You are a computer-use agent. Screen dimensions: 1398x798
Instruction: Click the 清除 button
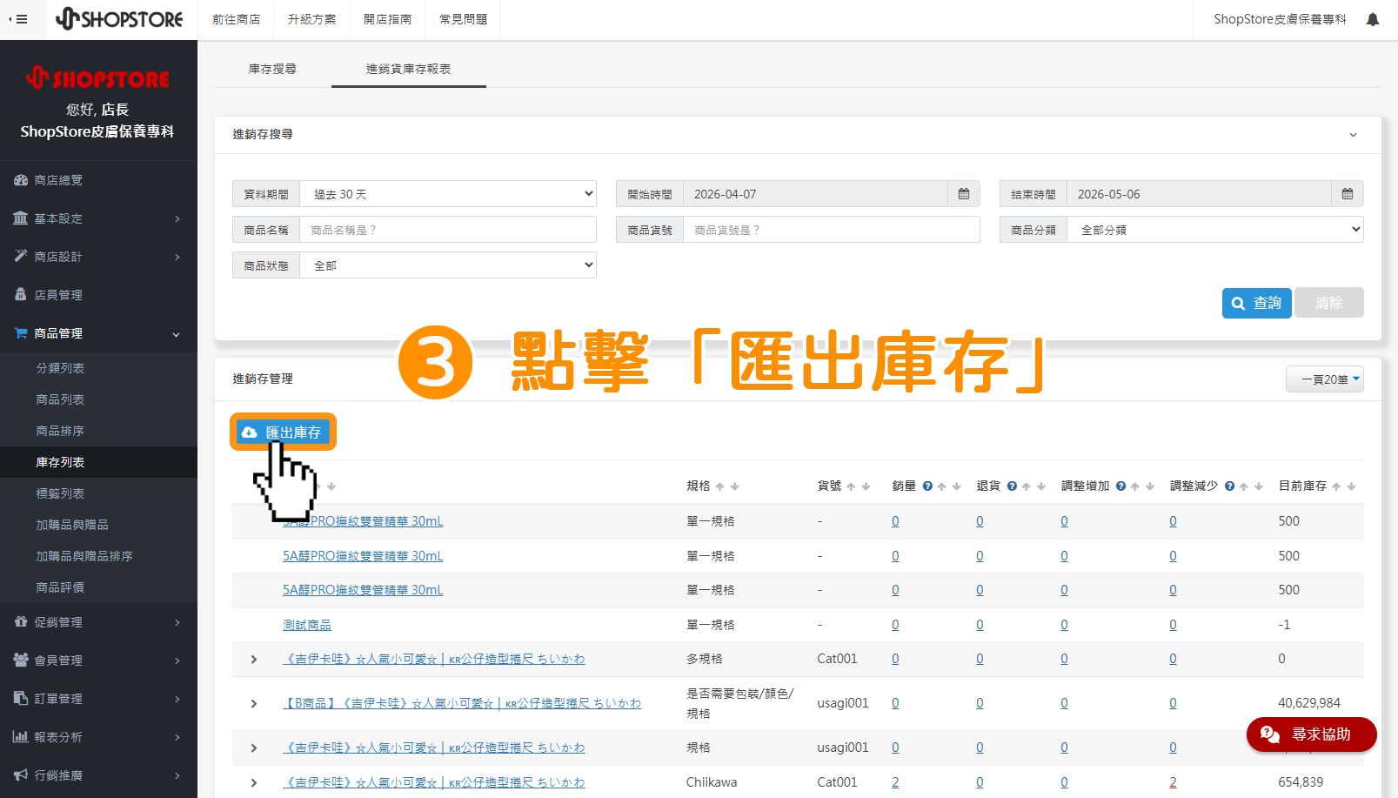coord(1329,303)
